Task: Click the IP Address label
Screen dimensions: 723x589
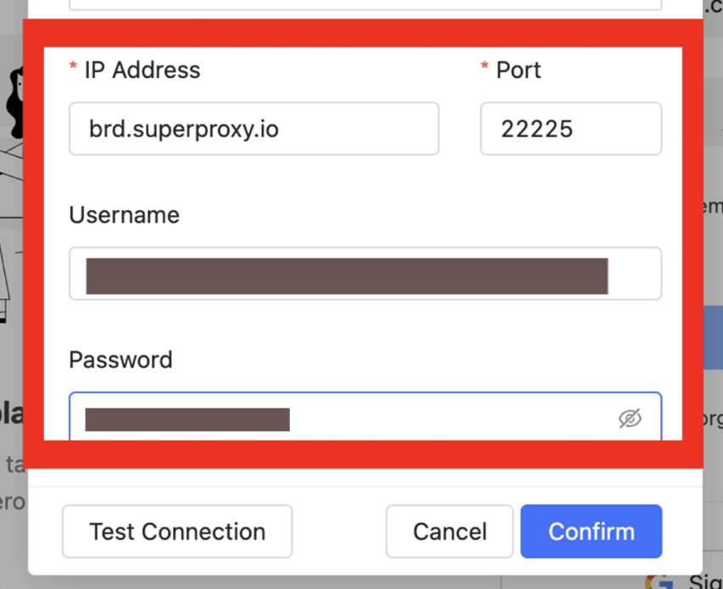Action: [142, 70]
